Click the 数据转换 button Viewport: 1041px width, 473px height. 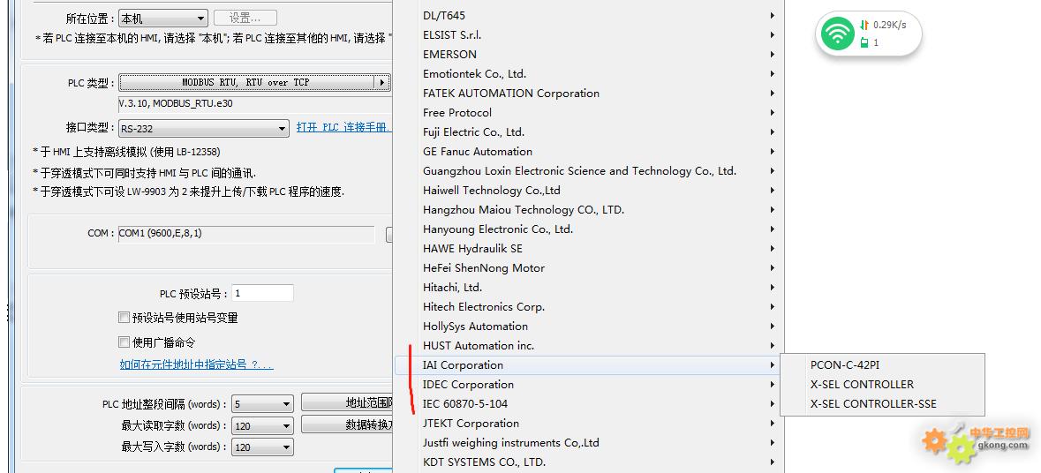pyautogui.click(x=347, y=424)
